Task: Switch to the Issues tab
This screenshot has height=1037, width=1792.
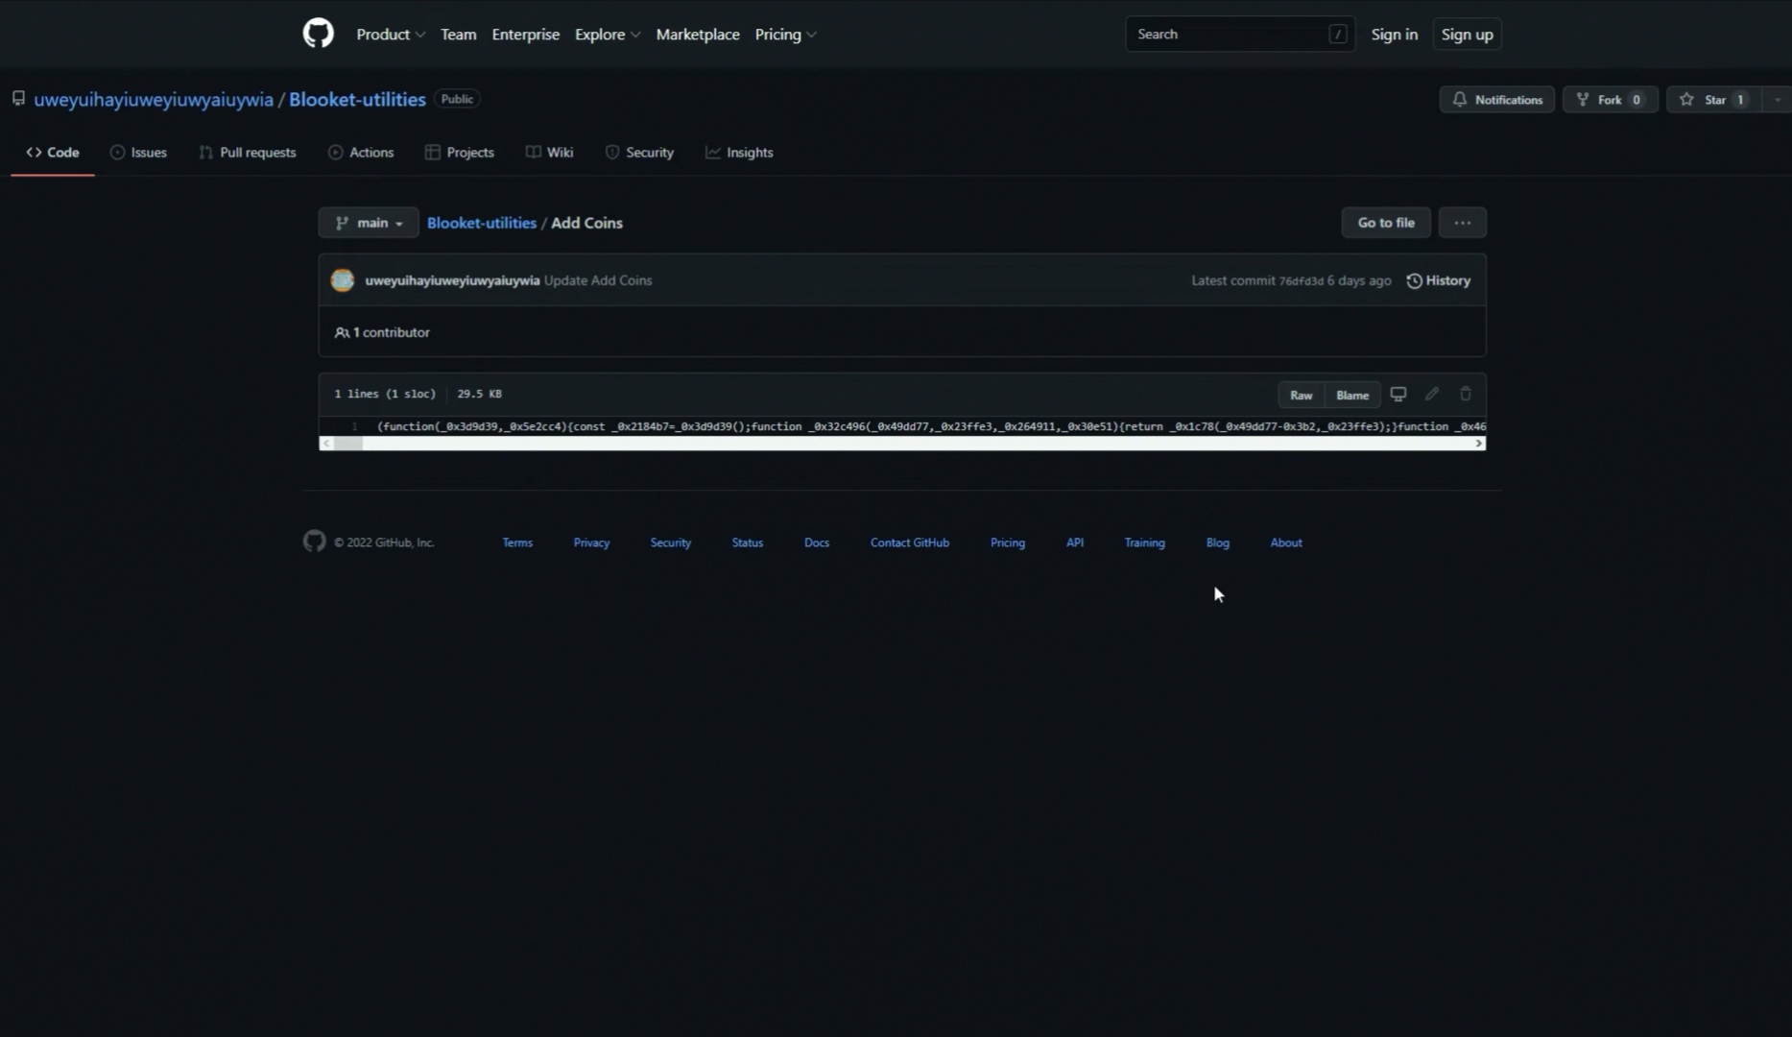Action: (x=138, y=153)
